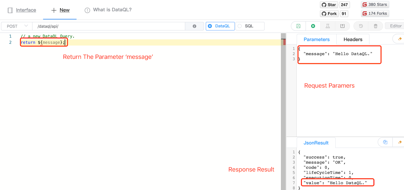Select the SQL radio option

pyautogui.click(x=250, y=26)
